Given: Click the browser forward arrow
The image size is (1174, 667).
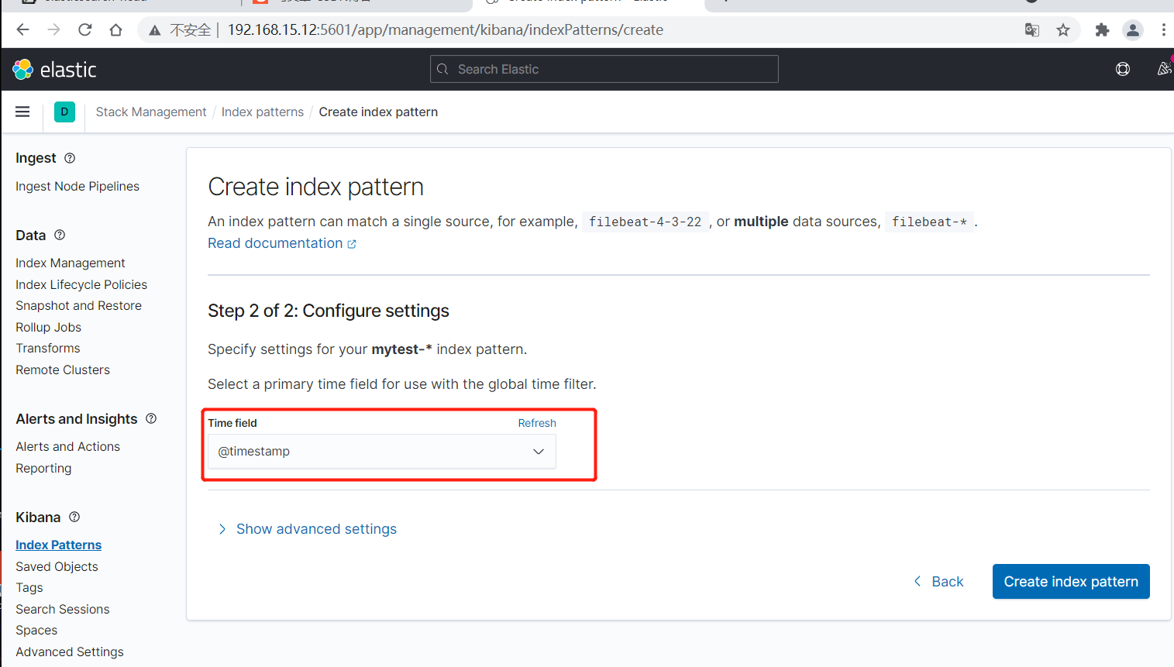Looking at the screenshot, I should [x=53, y=30].
